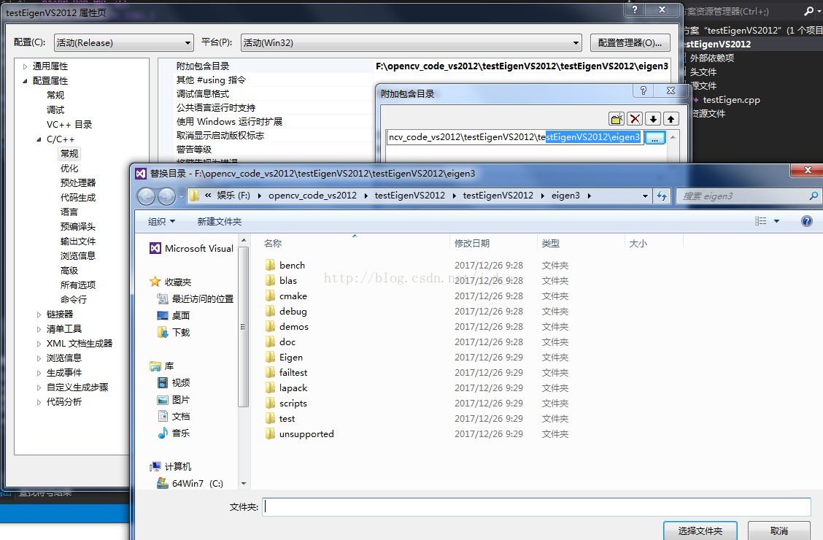823x540 pixels.
Task: Click 取消 cancel button in folder dialog
Action: 779,531
